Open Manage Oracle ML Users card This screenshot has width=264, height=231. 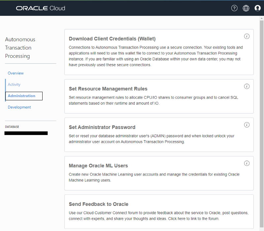tap(98, 166)
